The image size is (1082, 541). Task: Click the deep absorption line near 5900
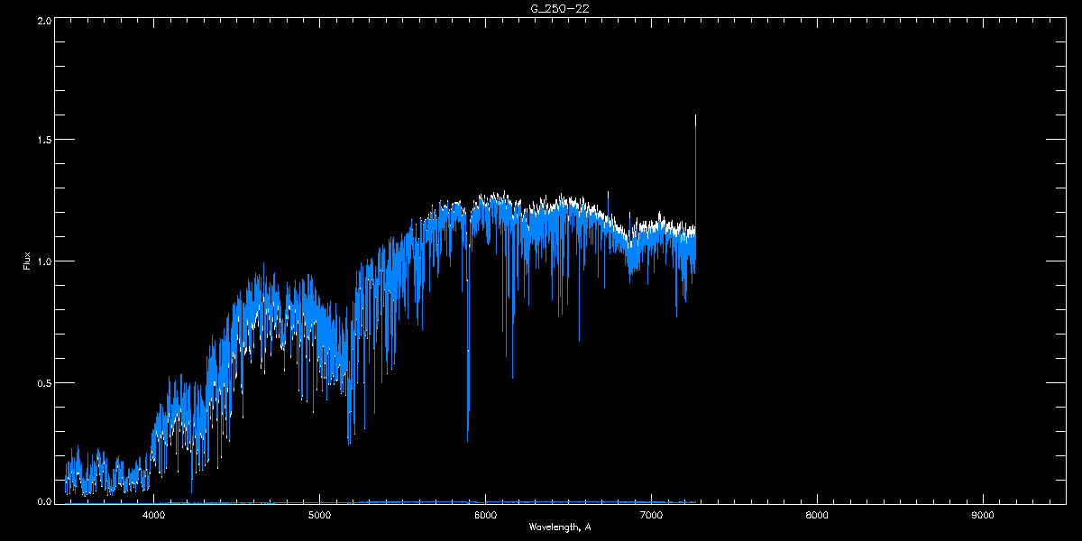point(468,361)
